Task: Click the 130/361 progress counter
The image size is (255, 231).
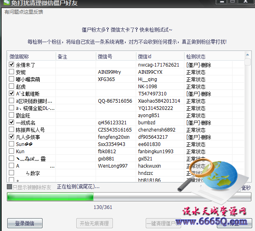Action: [103, 207]
